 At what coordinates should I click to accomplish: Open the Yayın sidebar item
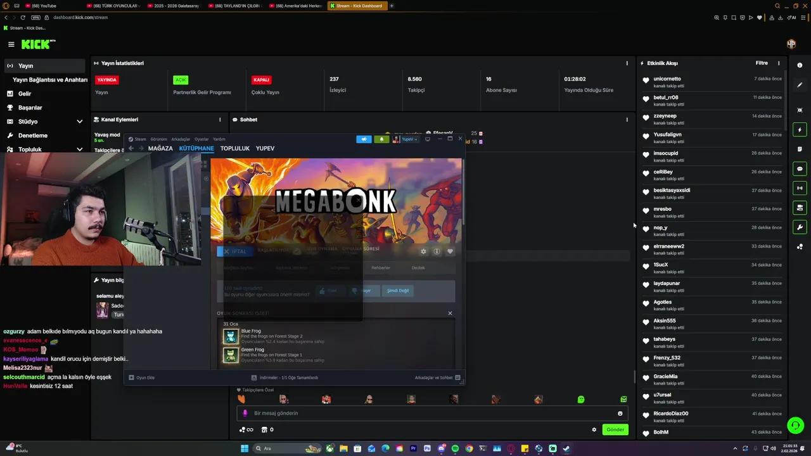44,66
